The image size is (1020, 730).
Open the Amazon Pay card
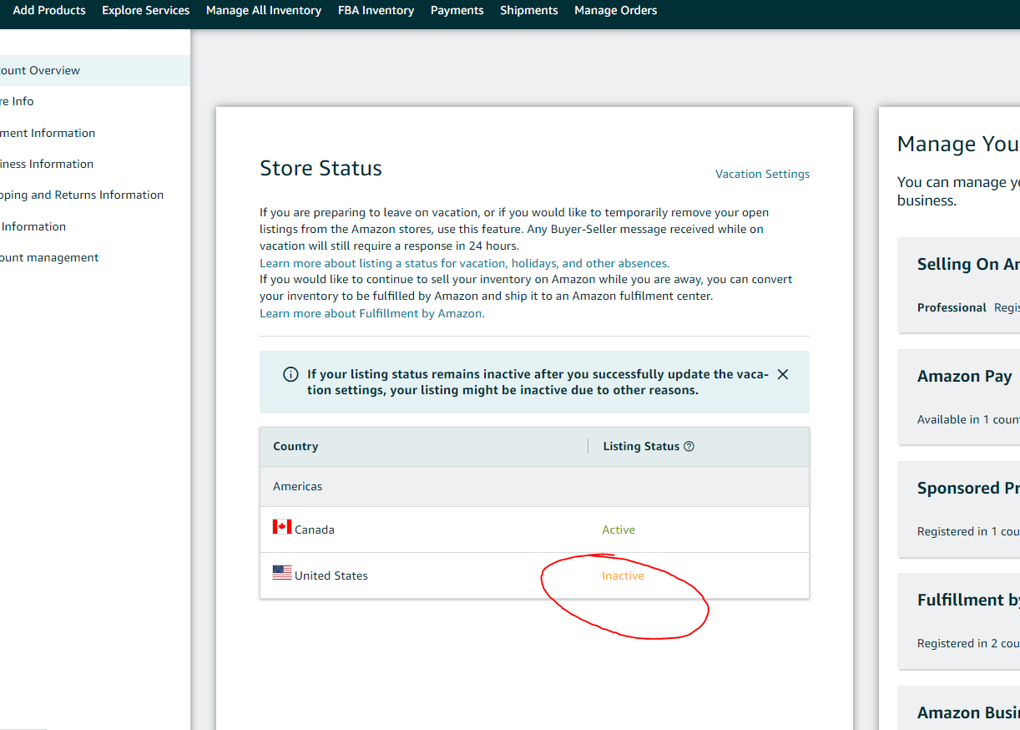pos(959,397)
